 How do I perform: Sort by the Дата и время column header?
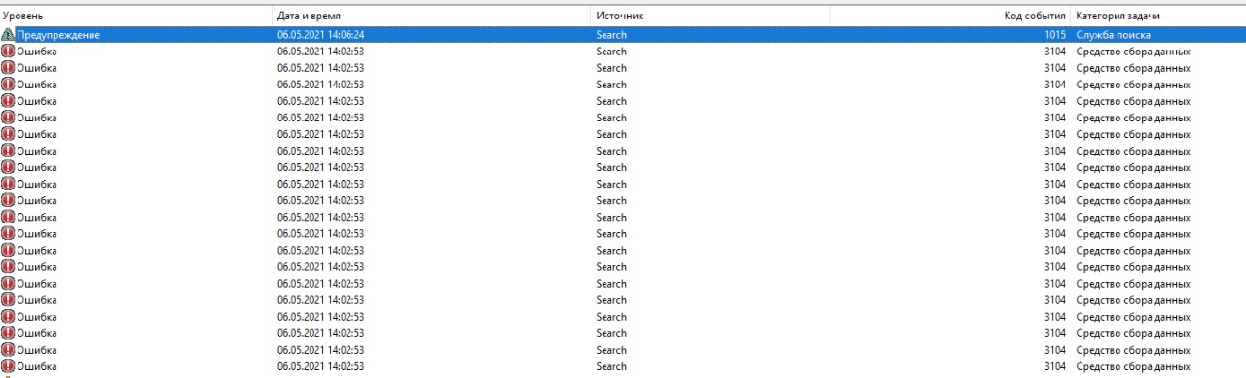[431, 16]
